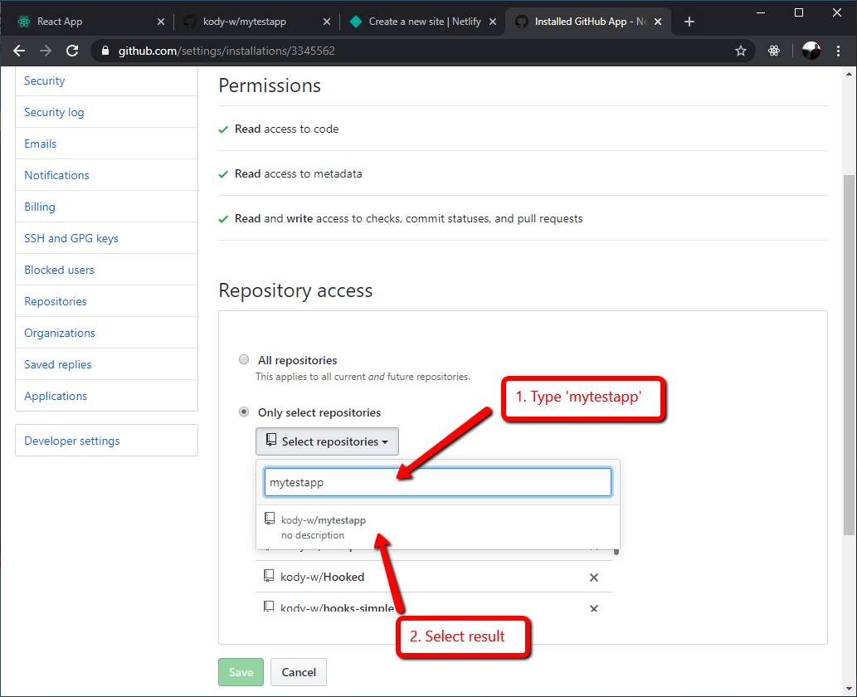Close the Netlify Create a new site tab
The width and height of the screenshot is (857, 697).
(x=493, y=22)
